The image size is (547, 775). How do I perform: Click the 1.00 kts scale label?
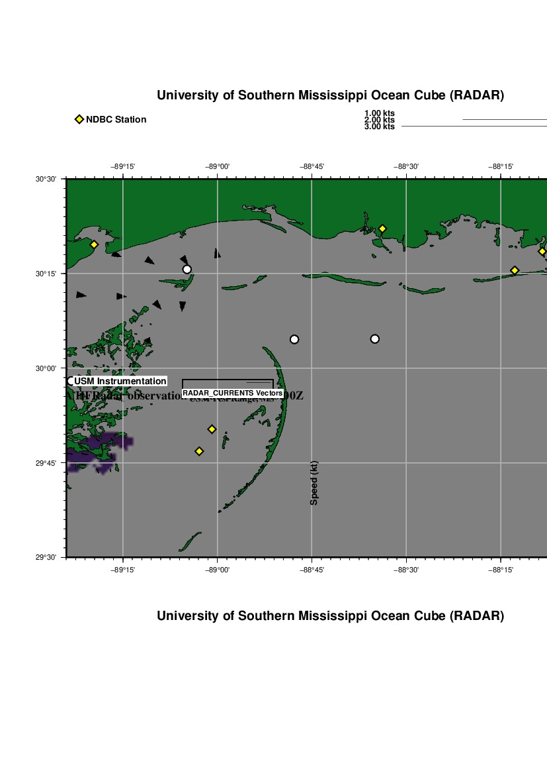click(x=379, y=113)
